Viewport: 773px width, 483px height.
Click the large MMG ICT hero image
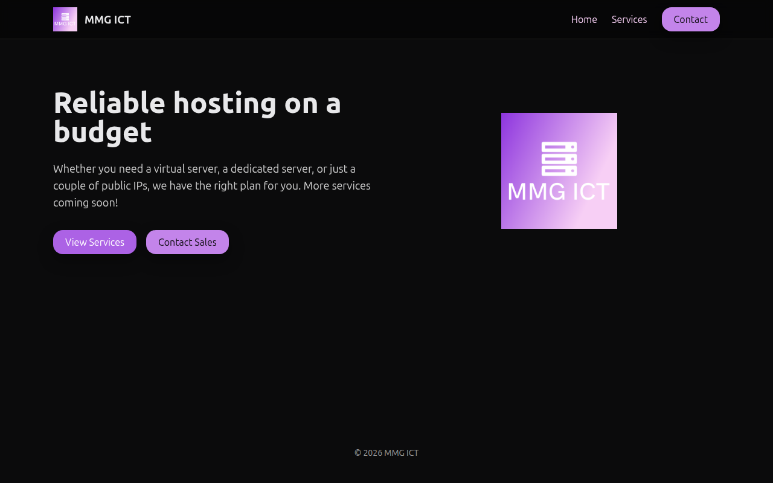pos(559,171)
